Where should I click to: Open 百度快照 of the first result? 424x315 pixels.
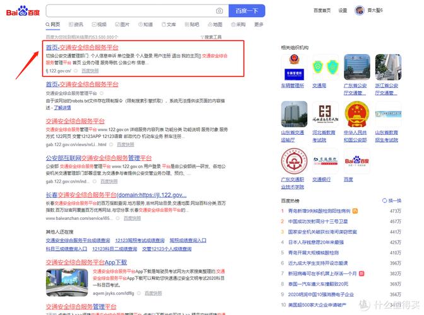click(x=90, y=71)
